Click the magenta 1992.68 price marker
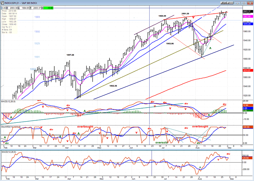This screenshot has width=254, height=181. coord(247,16)
